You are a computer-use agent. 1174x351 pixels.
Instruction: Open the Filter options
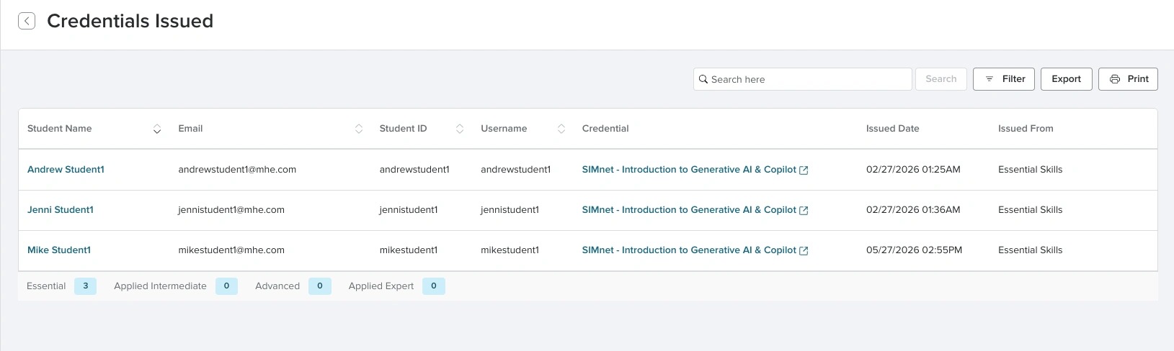1004,79
